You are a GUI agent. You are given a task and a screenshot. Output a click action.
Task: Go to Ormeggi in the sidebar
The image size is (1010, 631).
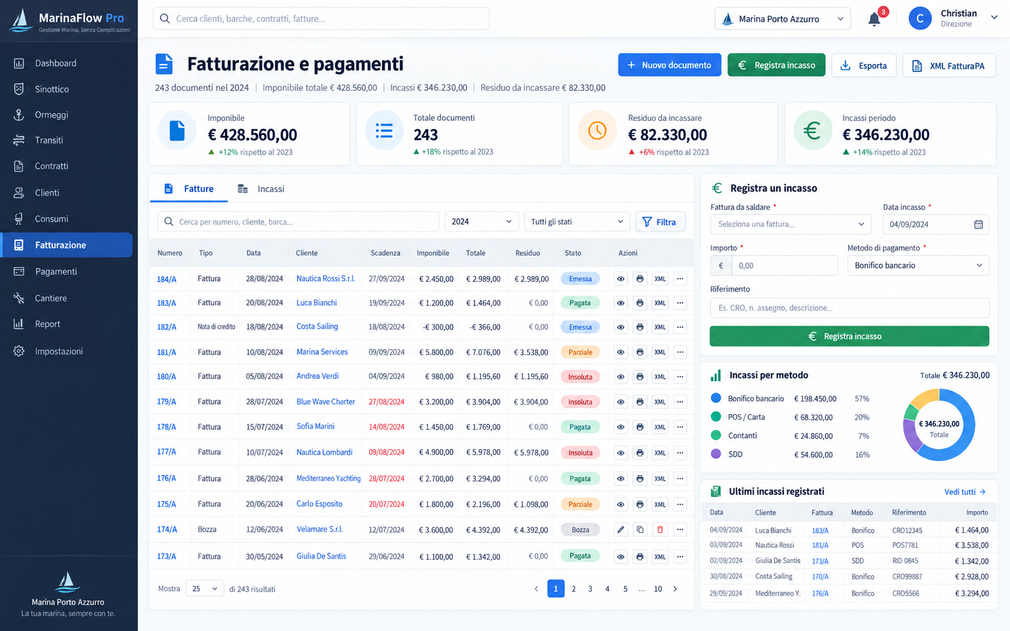point(66,114)
